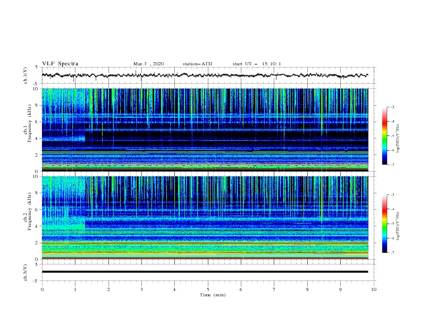Click the "9" tick on the time axis
The width and height of the screenshot is (421, 325).
coord(340,289)
